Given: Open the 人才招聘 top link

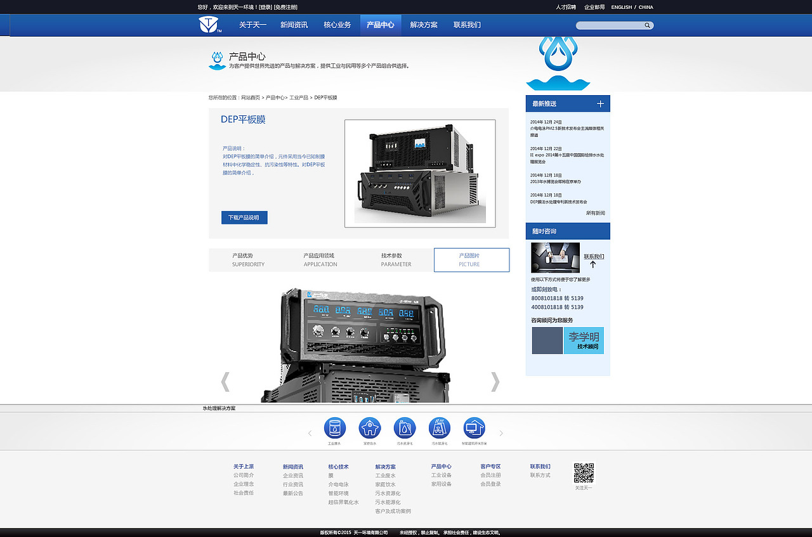Looking at the screenshot, I should click(x=566, y=7).
